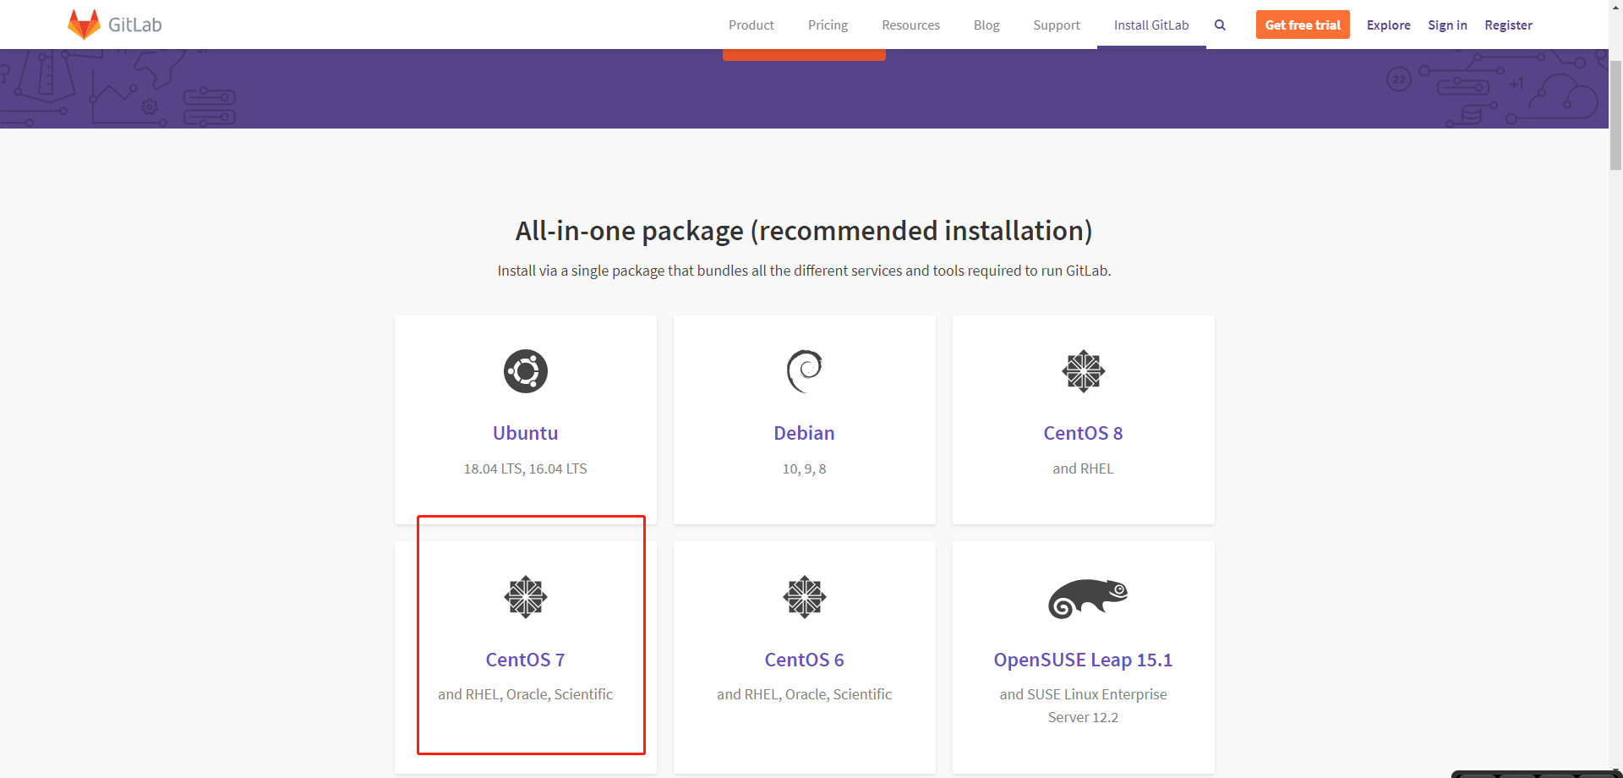Click 'and RHEL, Oracle, Scientific' under CentOS 7
This screenshot has height=778, width=1623.
(525, 694)
